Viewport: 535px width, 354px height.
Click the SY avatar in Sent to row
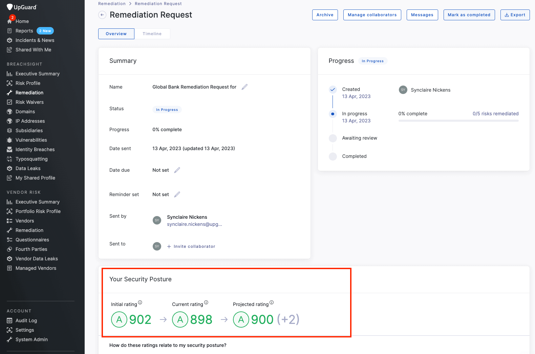(157, 246)
